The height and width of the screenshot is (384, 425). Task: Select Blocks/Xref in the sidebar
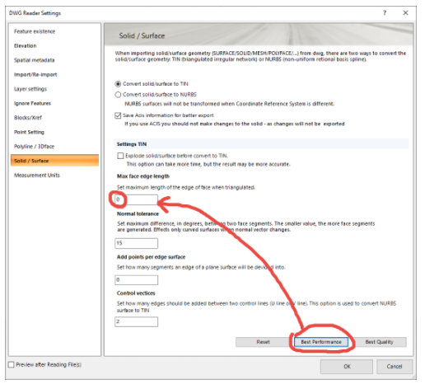pyautogui.click(x=28, y=118)
